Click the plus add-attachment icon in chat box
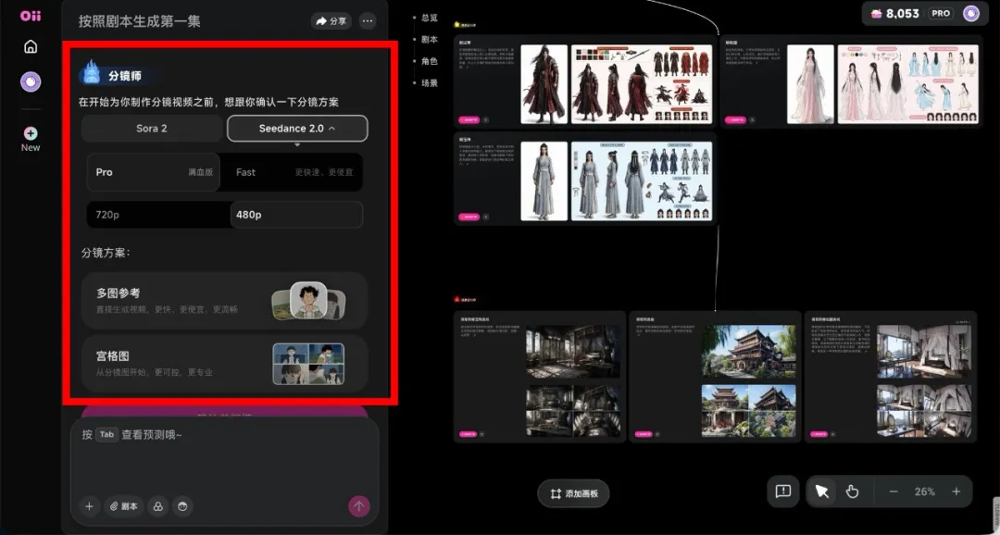The image size is (1000, 535). pyautogui.click(x=89, y=506)
